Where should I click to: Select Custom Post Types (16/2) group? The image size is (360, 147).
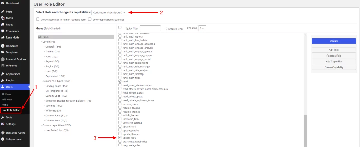point(56,81)
